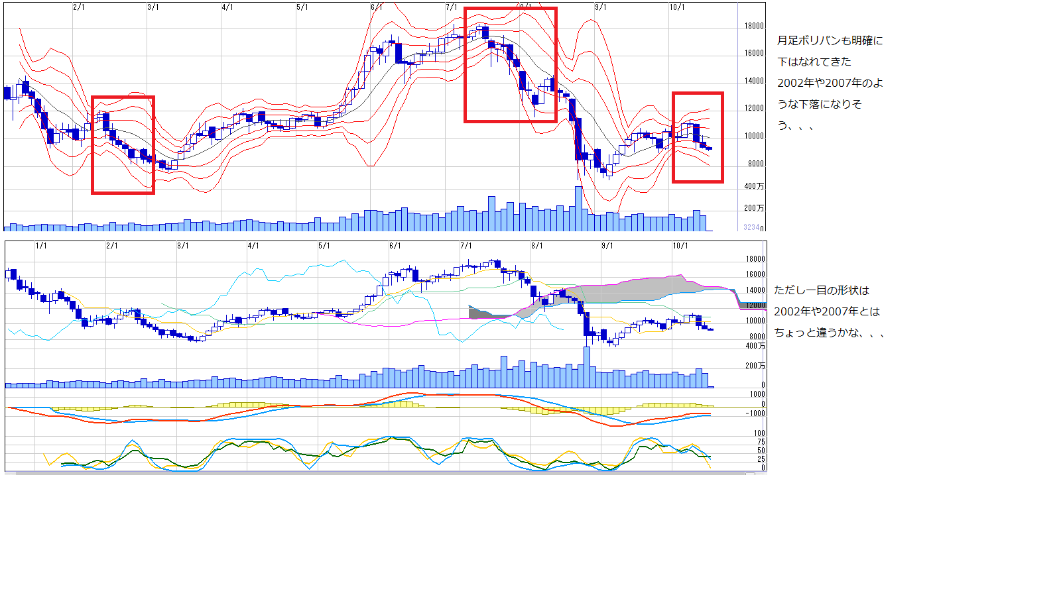Click the small 3234 stock code label
The width and height of the screenshot is (1061, 599).
[751, 227]
